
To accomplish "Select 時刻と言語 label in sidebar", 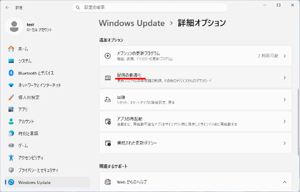I will [28, 134].
